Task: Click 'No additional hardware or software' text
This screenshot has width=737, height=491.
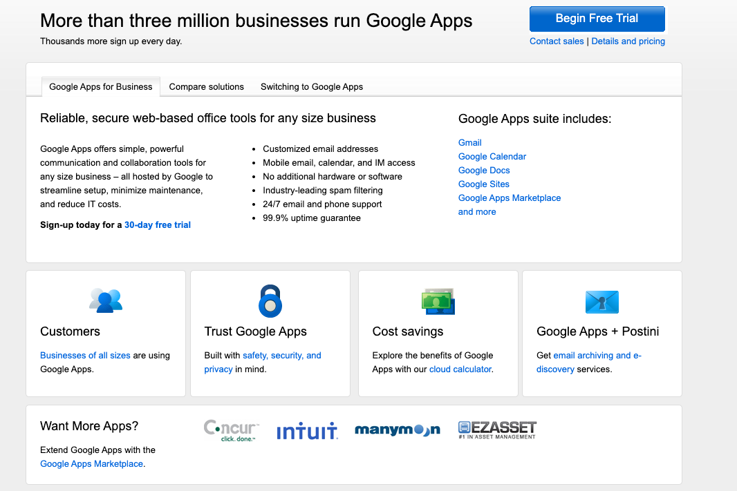Action: click(333, 177)
